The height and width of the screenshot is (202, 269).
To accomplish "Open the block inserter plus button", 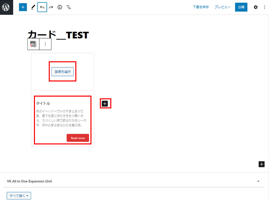I will 23,7.
